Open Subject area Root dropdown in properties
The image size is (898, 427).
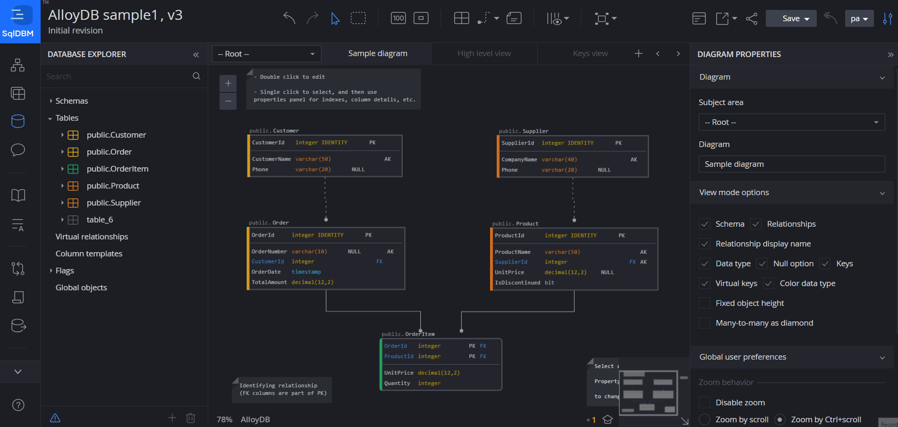792,122
